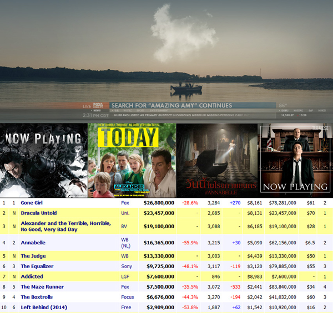Click the BV studio link
Screen dimensions: 333x313
[x=124, y=227]
